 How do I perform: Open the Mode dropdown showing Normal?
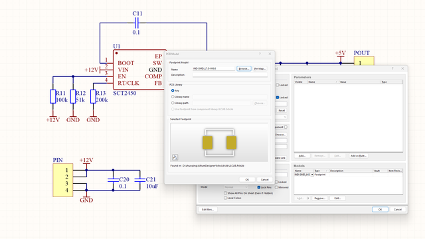pyautogui.click(x=236, y=187)
